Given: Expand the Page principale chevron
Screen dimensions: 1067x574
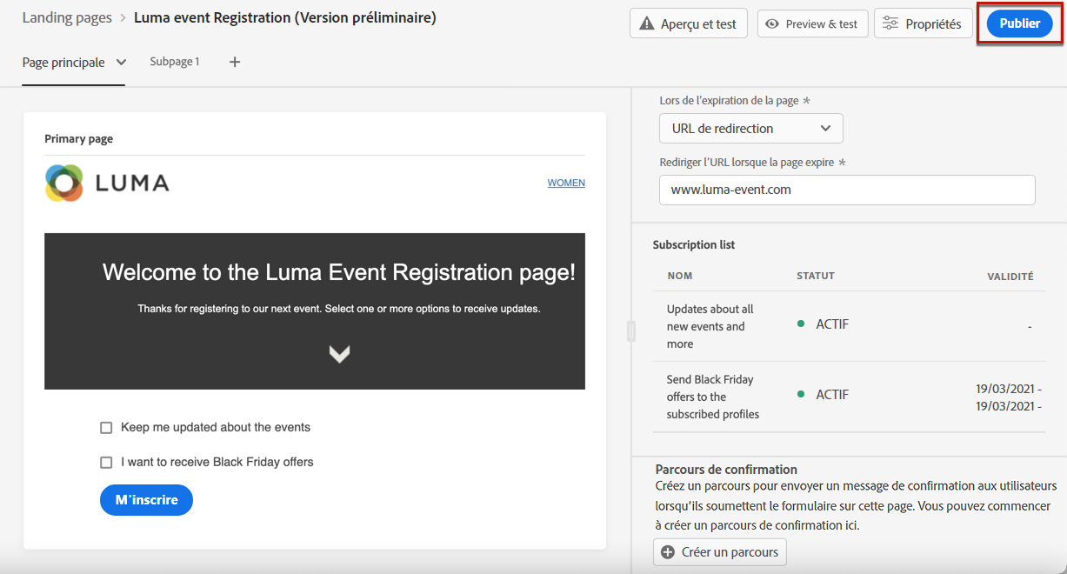Looking at the screenshot, I should [x=121, y=63].
